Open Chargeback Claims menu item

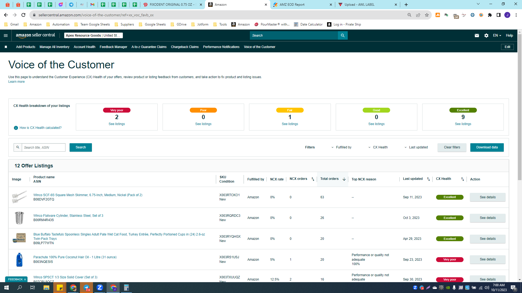tap(185, 47)
